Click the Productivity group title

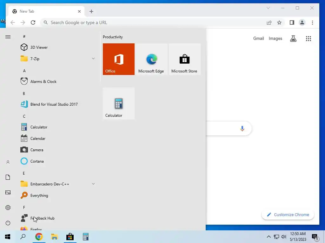tap(113, 37)
